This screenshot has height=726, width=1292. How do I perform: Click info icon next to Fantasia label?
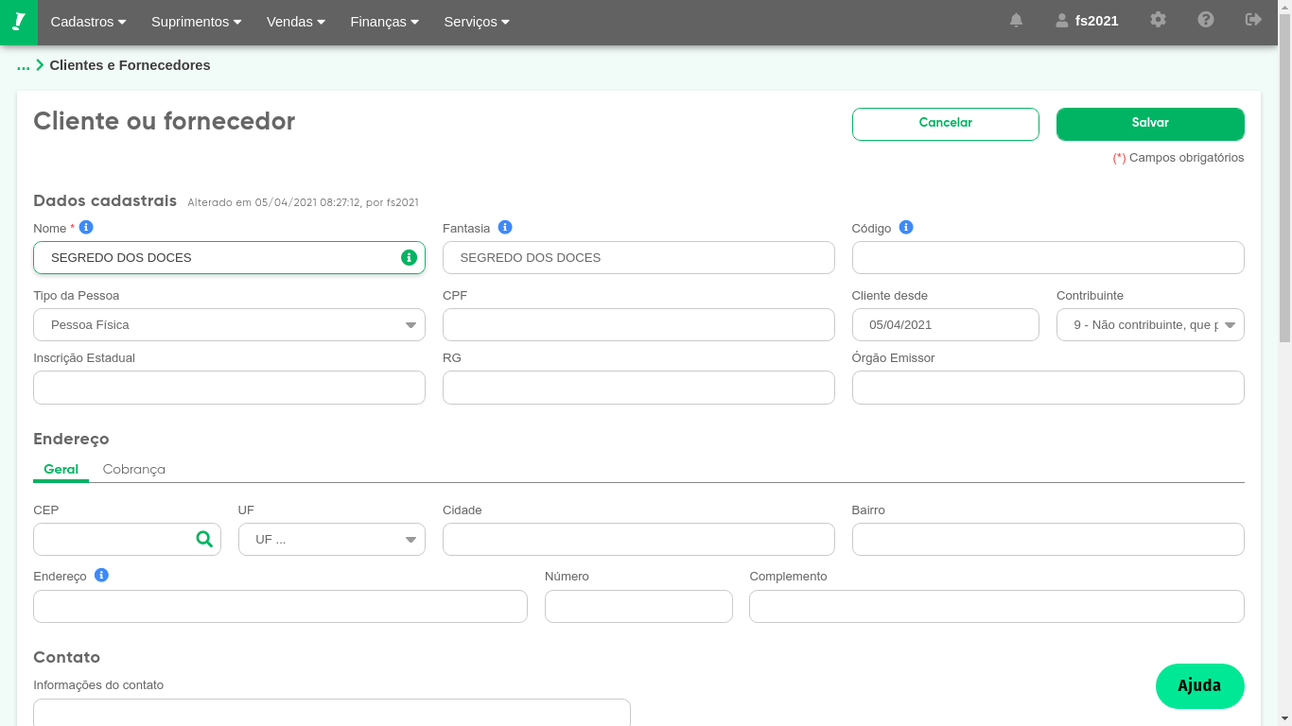click(505, 228)
